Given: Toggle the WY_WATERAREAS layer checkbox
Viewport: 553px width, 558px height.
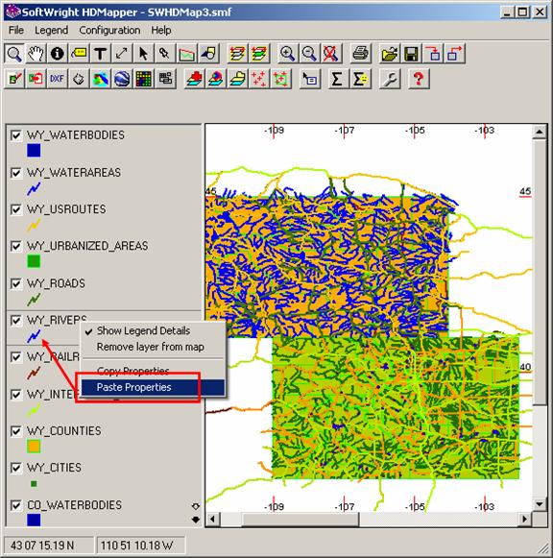Looking at the screenshot, I should (16, 173).
